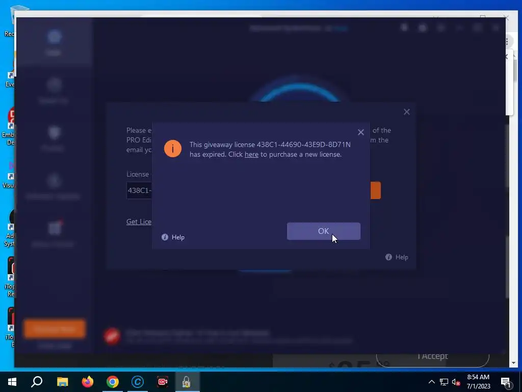
Task: Open the blue C app on the taskbar
Action: tap(138, 382)
